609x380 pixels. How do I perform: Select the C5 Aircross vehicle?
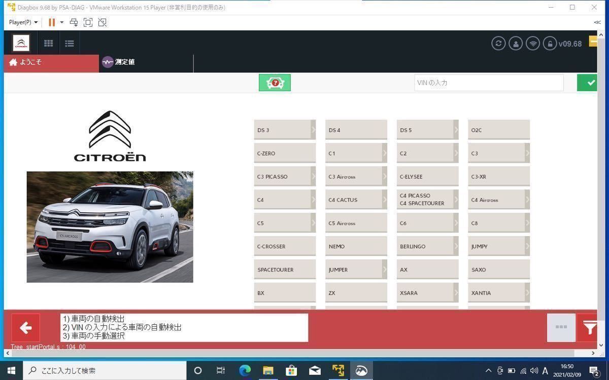tap(356, 223)
